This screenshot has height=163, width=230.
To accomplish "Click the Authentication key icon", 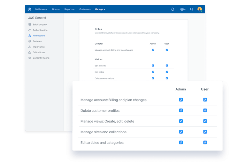I will (x=30, y=30).
